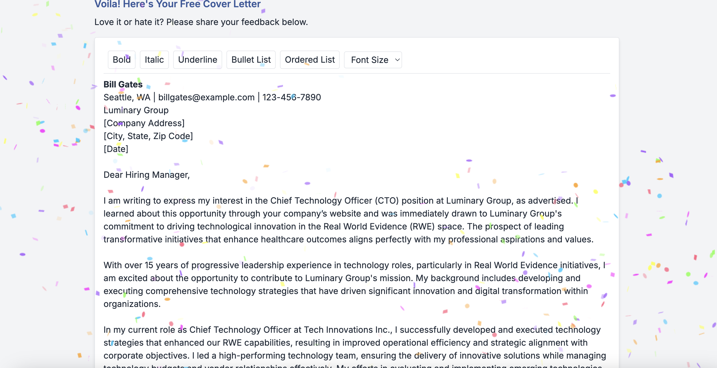717x368 pixels.
Task: Click the Voila cover letter heading
Action: point(177,4)
